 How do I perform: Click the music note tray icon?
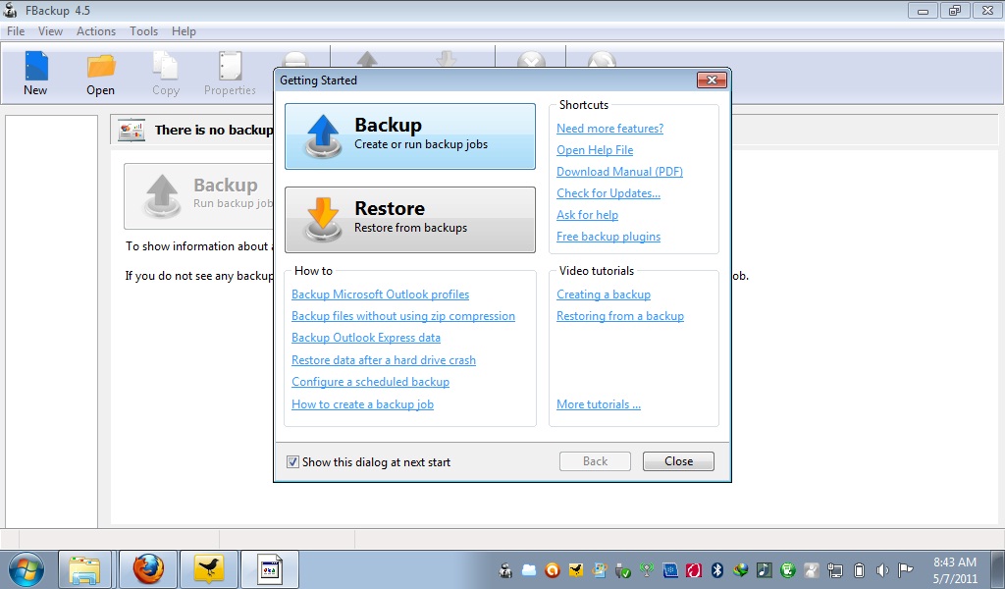(x=765, y=569)
